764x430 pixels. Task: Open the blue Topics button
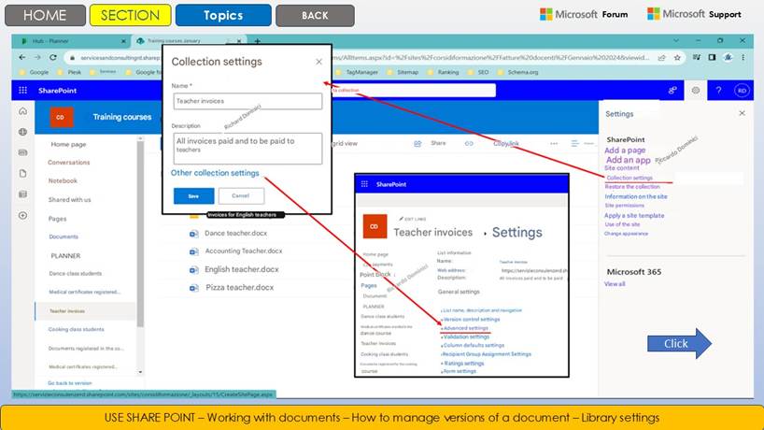point(223,15)
